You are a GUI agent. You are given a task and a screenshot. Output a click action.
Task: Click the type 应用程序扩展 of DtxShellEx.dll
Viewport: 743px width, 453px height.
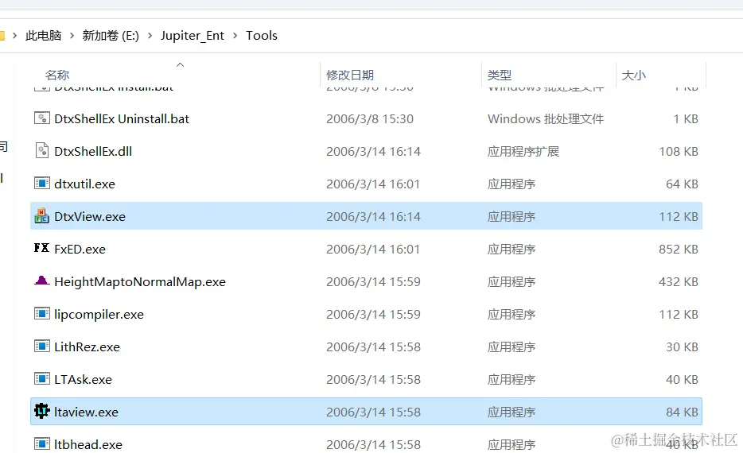(x=523, y=152)
